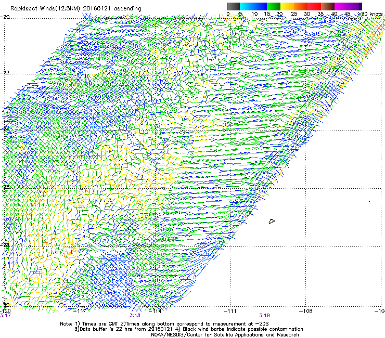Viewport: 385px width, 338px height.
Task: Click the island outline on the map
Action: (272, 221)
